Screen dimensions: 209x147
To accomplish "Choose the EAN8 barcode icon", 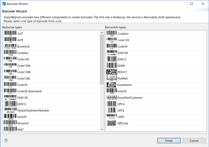I will [x=112, y=66].
